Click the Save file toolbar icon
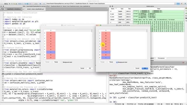The image size is (187, 105). pyautogui.click(x=5, y=4)
